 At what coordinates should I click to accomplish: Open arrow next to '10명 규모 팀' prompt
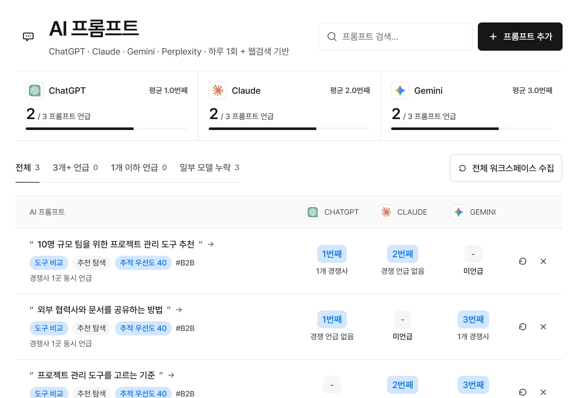[211, 244]
